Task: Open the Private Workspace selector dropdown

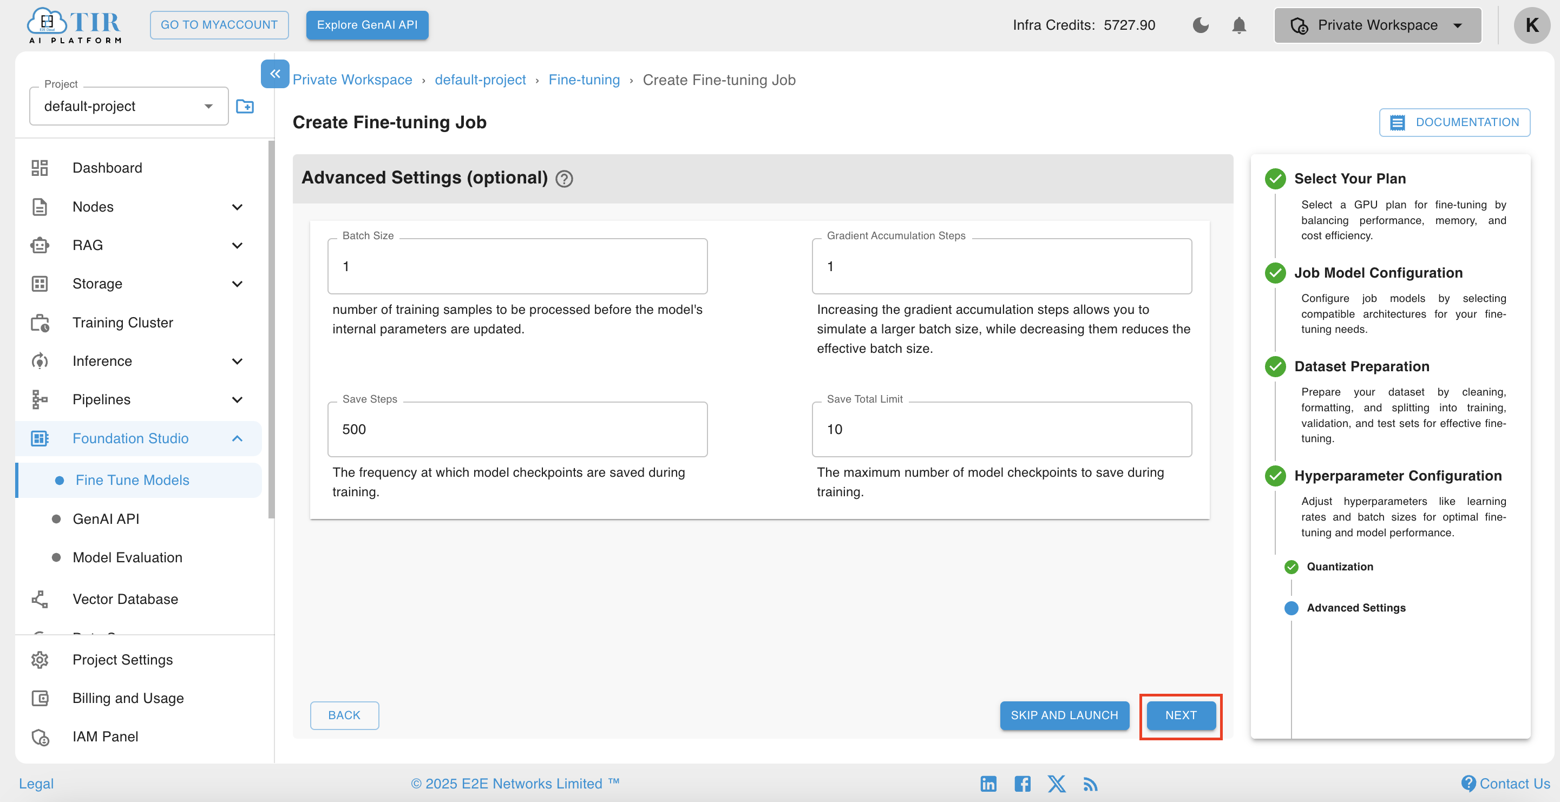Action: point(1377,25)
